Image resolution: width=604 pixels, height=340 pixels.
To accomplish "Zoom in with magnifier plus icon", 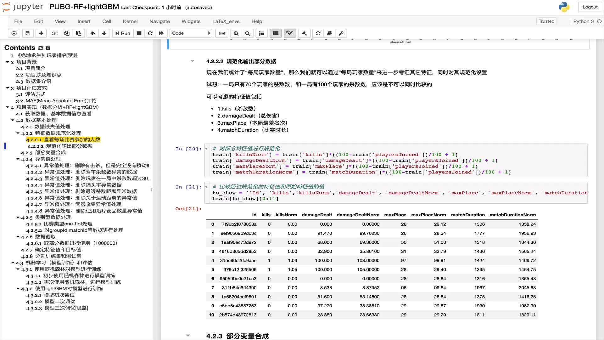I will pyautogui.click(x=236, y=33).
